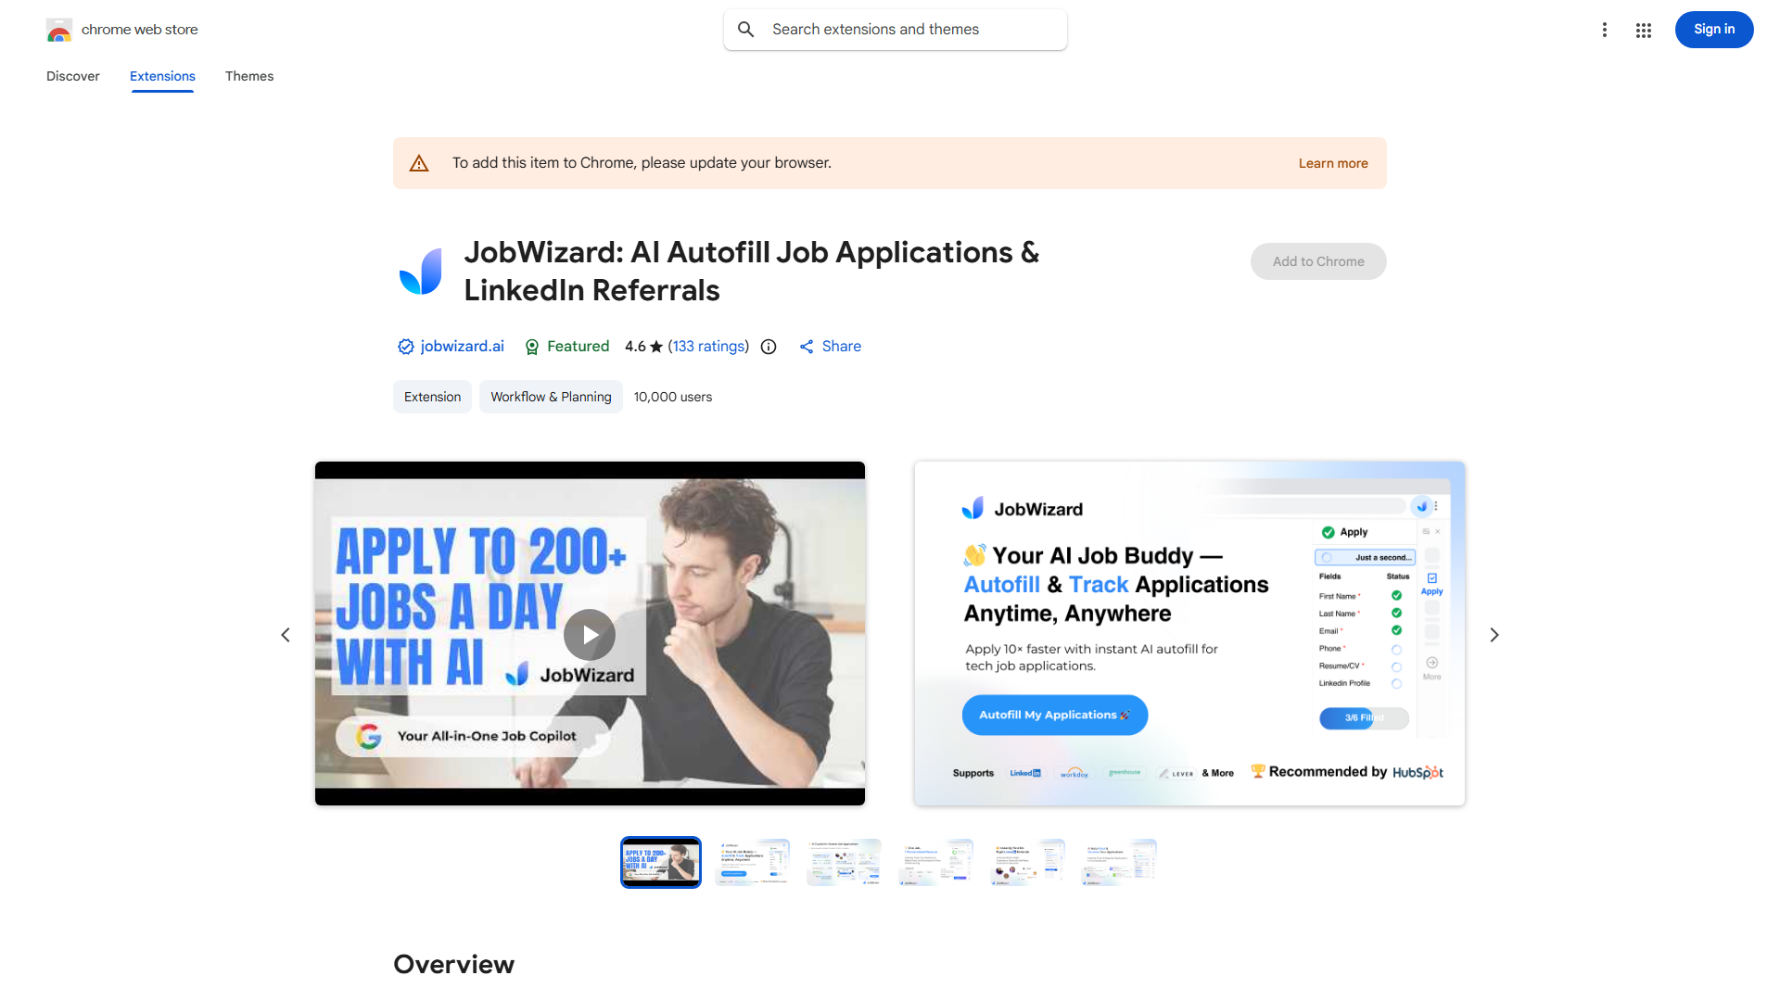Open the 133 ratings link

click(x=709, y=347)
